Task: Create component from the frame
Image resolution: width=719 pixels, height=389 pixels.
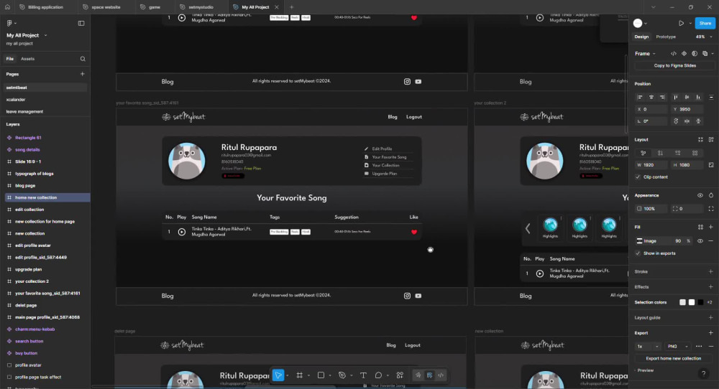Action: point(684,54)
